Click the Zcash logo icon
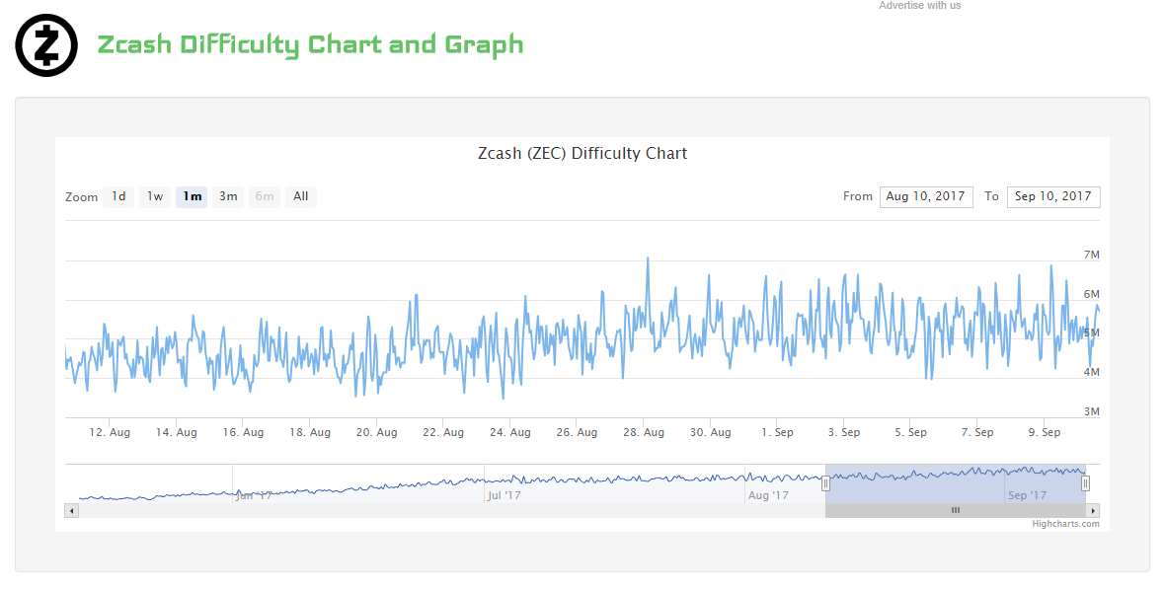The image size is (1165, 589). pyautogui.click(x=46, y=45)
